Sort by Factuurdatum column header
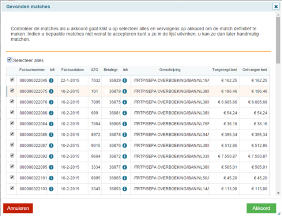The height and width of the screenshot is (216, 282). 72,70
